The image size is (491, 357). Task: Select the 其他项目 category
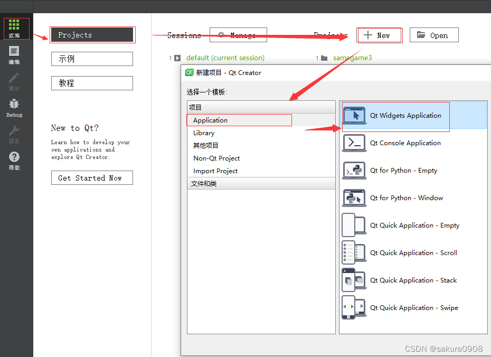click(x=261, y=146)
